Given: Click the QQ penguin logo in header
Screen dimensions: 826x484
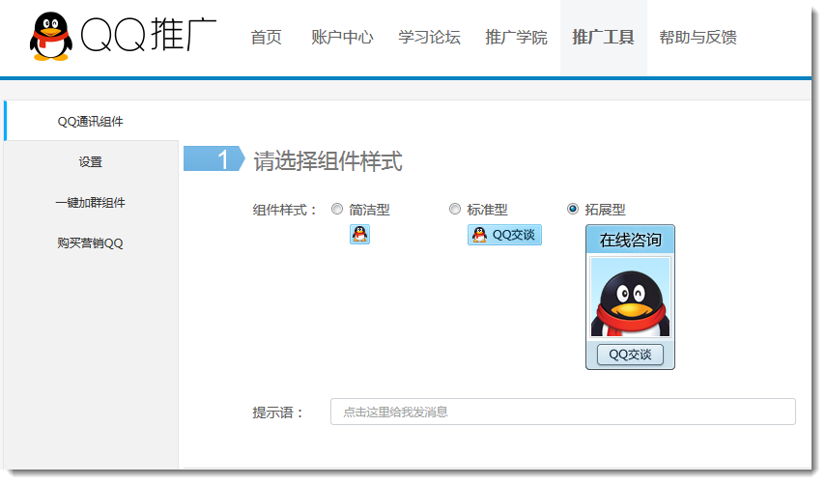Looking at the screenshot, I should [50, 37].
